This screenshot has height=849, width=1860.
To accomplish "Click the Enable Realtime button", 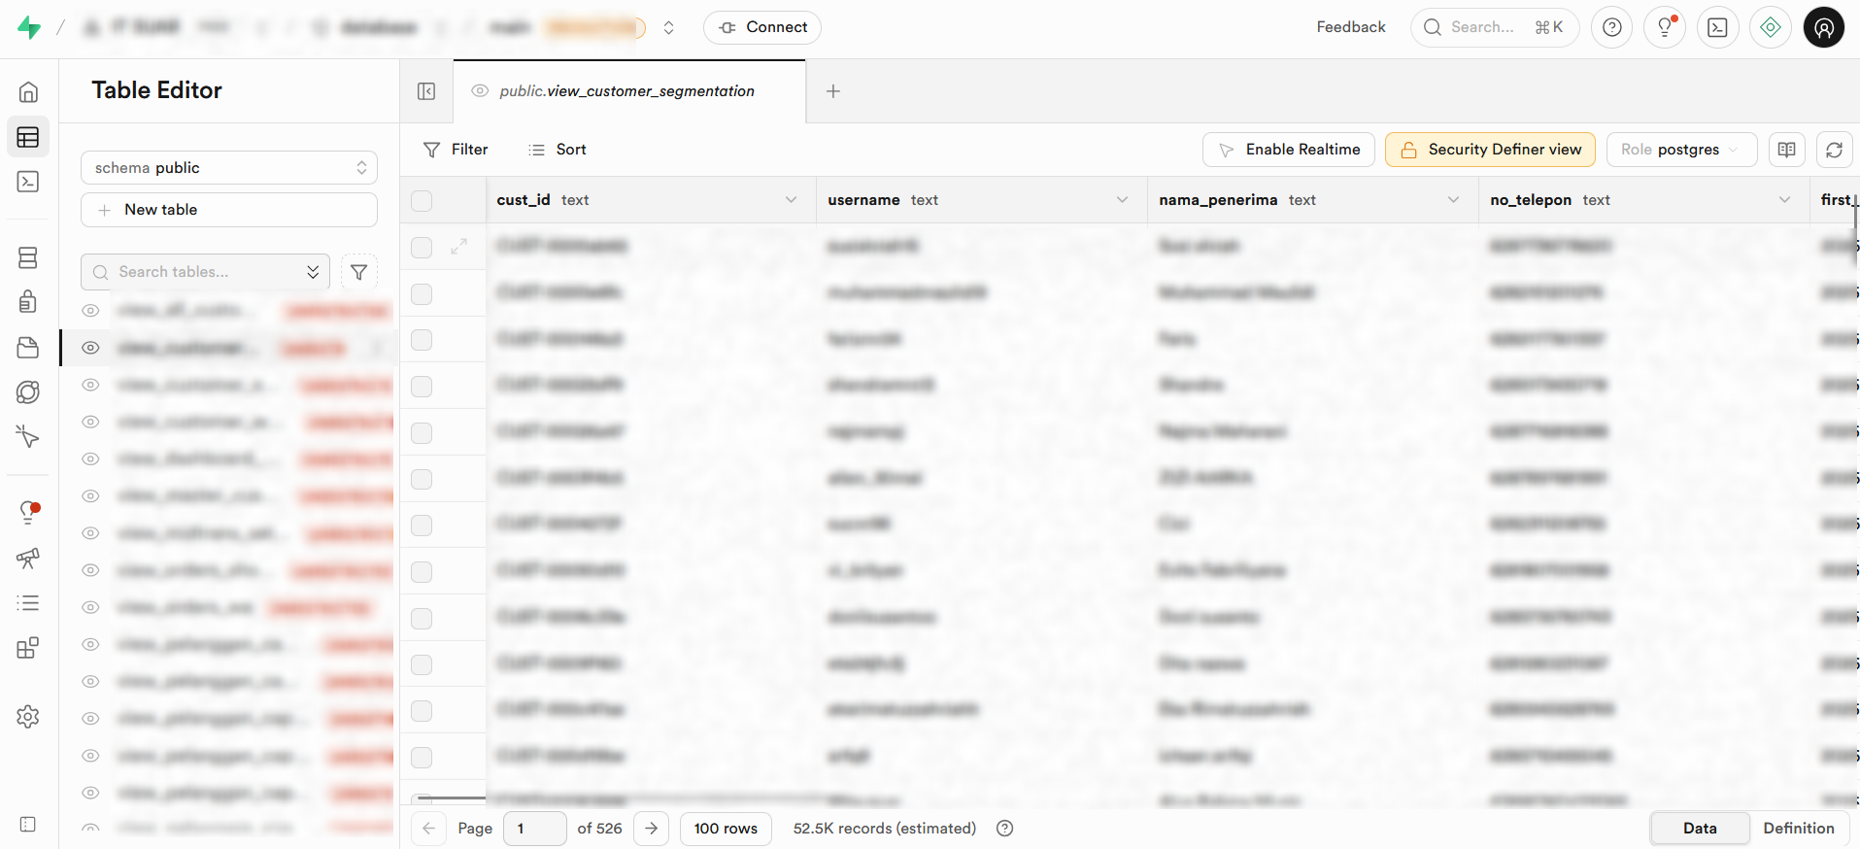I will pyautogui.click(x=1288, y=150).
